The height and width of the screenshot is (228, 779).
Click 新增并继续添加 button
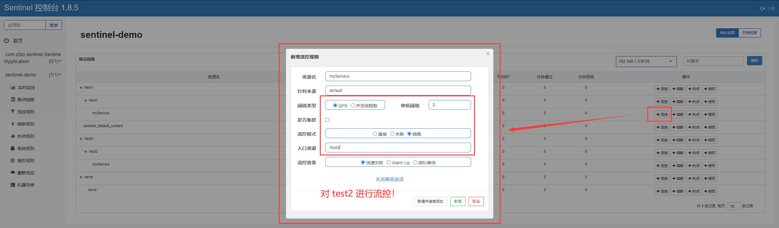pos(430,201)
